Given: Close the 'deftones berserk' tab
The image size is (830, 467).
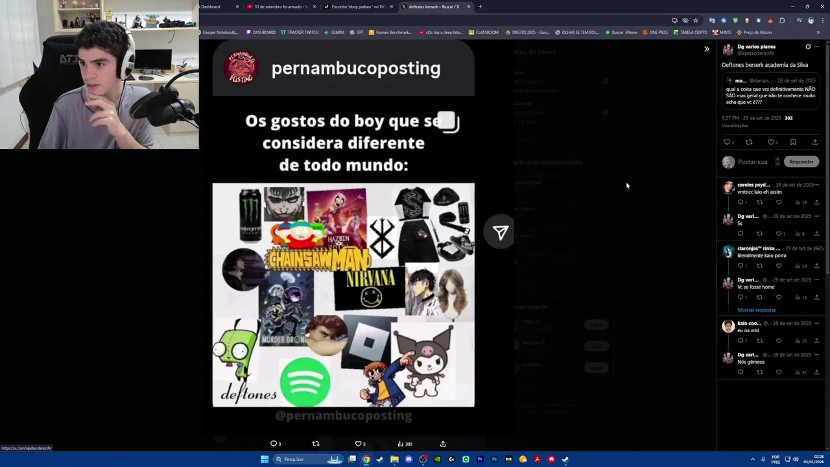Looking at the screenshot, I should coord(468,6).
